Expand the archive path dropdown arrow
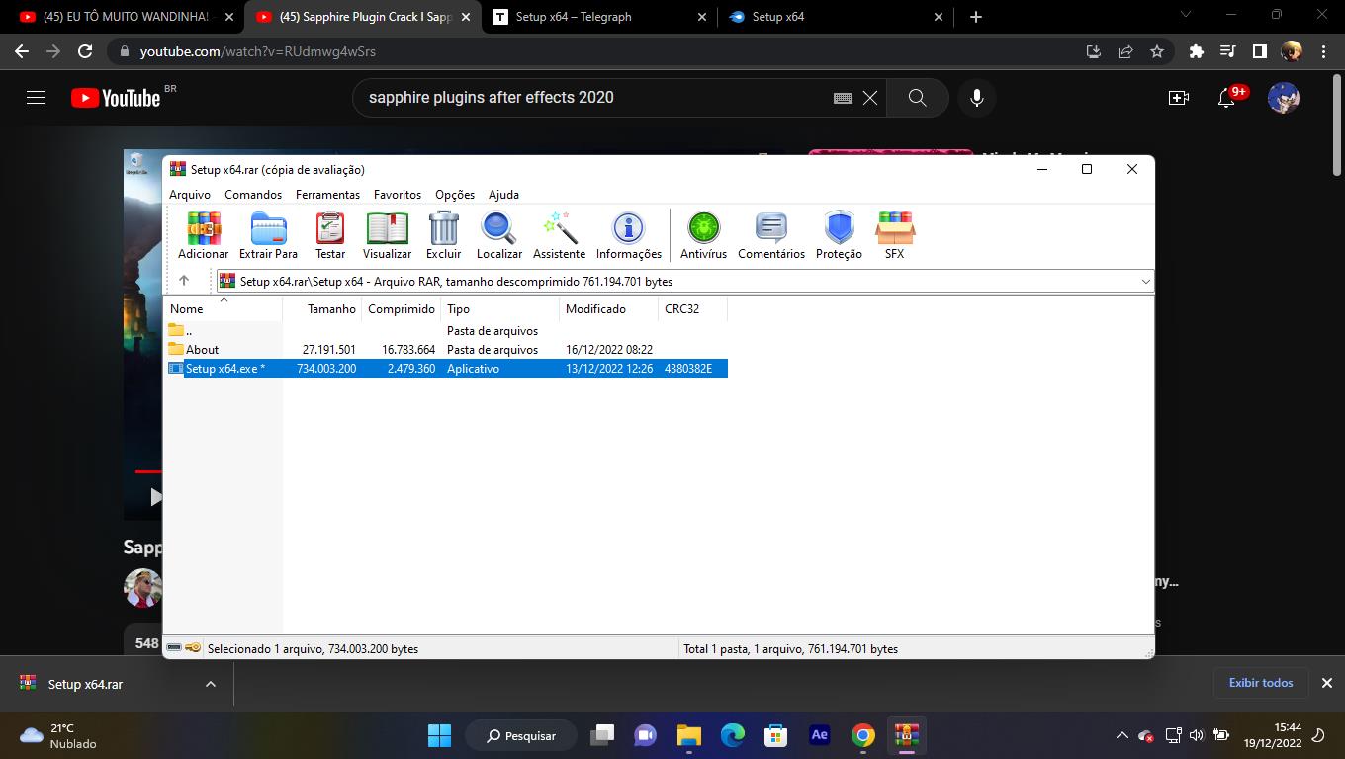This screenshot has height=759, width=1345. coord(1145,282)
